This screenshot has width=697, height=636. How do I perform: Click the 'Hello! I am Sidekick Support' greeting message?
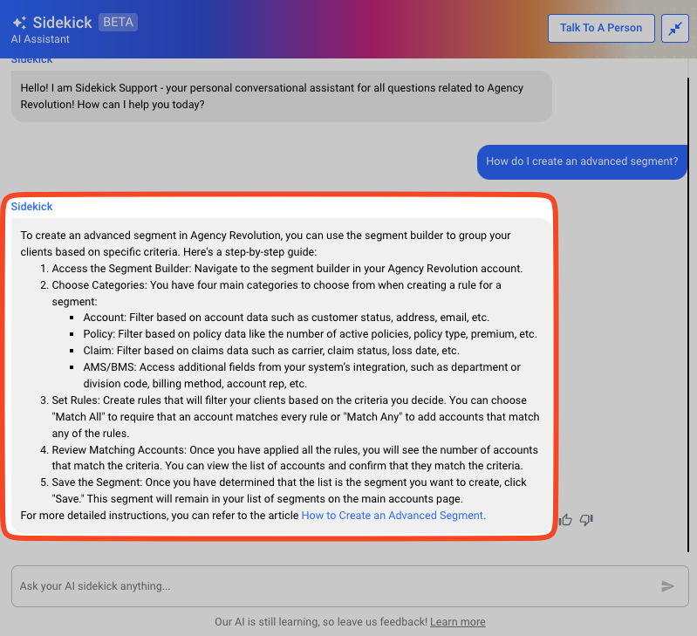282,96
